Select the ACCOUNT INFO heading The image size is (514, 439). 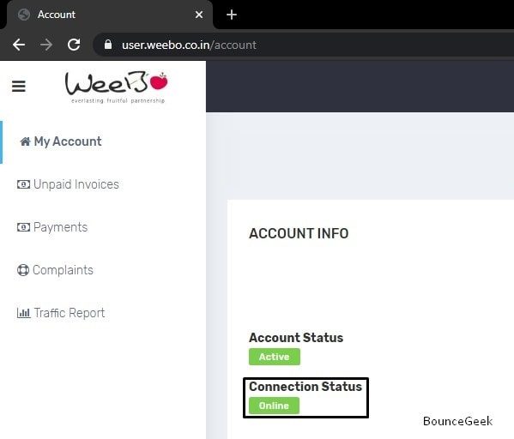299,233
